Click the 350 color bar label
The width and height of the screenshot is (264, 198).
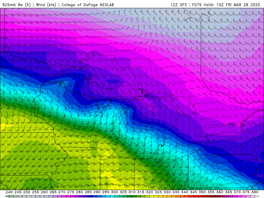coord(202,192)
